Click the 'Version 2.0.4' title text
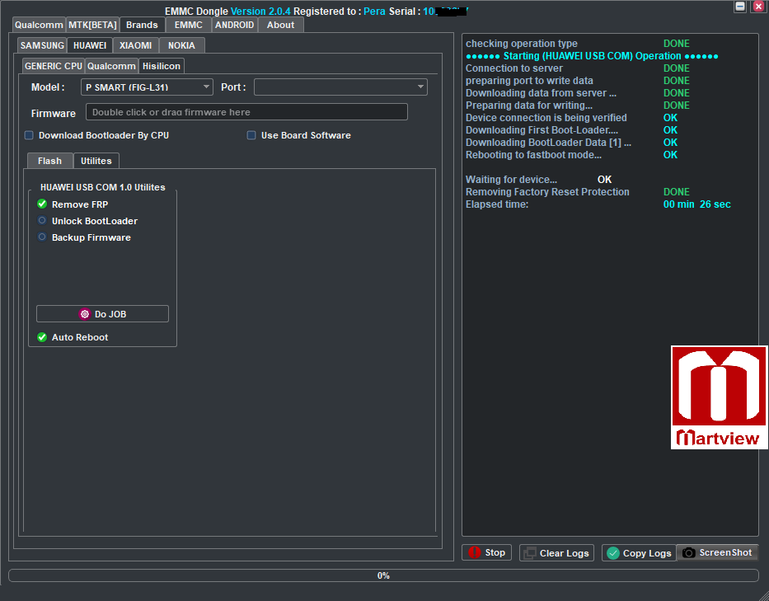769x601 pixels. pyautogui.click(x=260, y=11)
